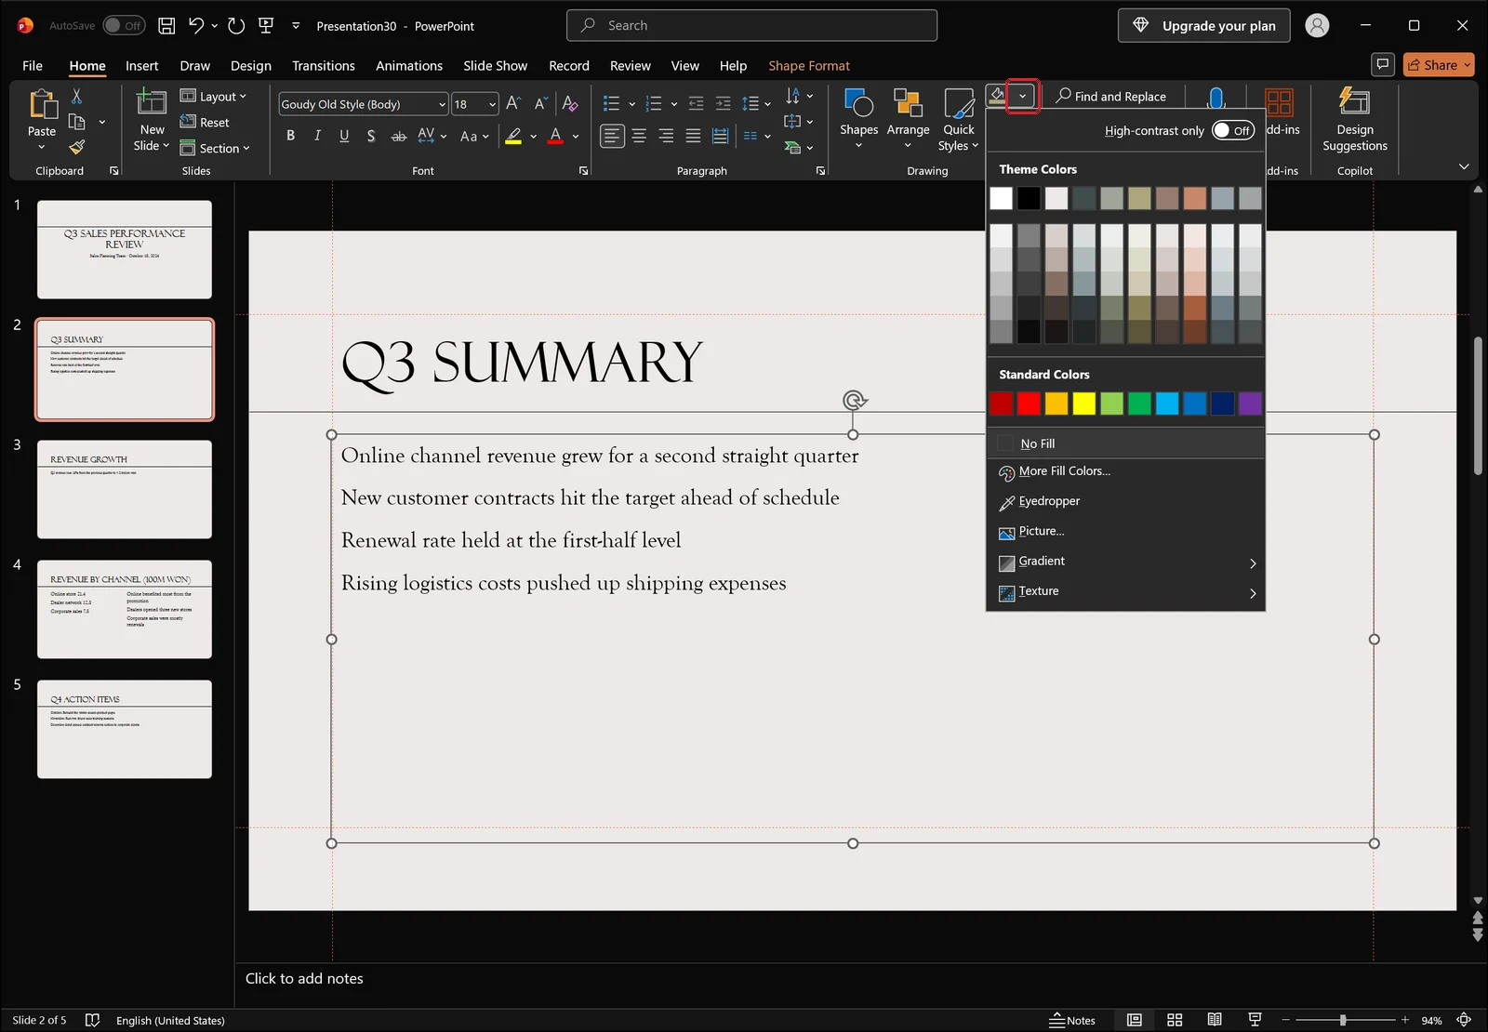Image resolution: width=1488 pixels, height=1032 pixels.
Task: Select the Eyedropper fill option
Action: coord(1125,501)
